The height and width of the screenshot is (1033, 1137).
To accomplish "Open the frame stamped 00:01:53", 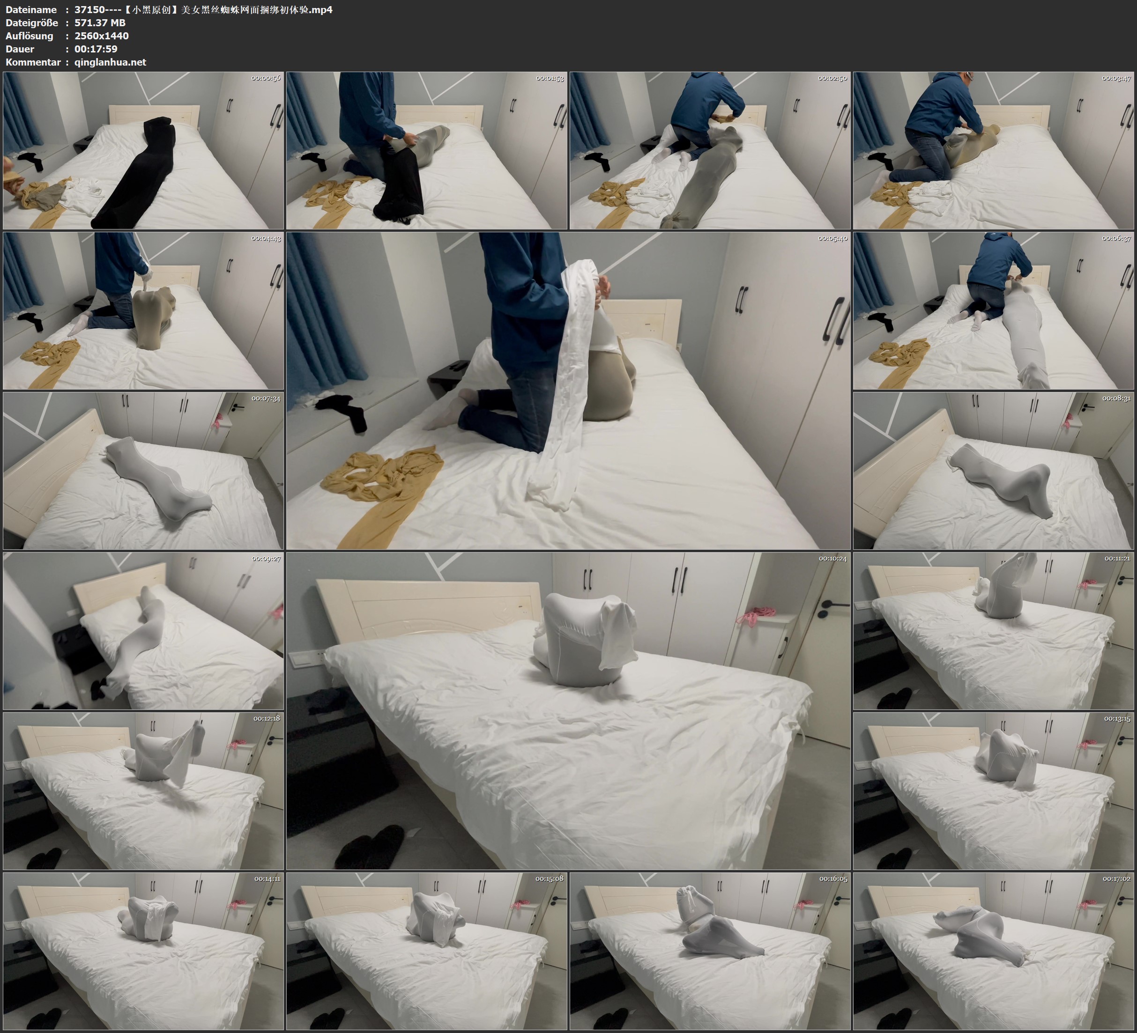I will (x=426, y=151).
